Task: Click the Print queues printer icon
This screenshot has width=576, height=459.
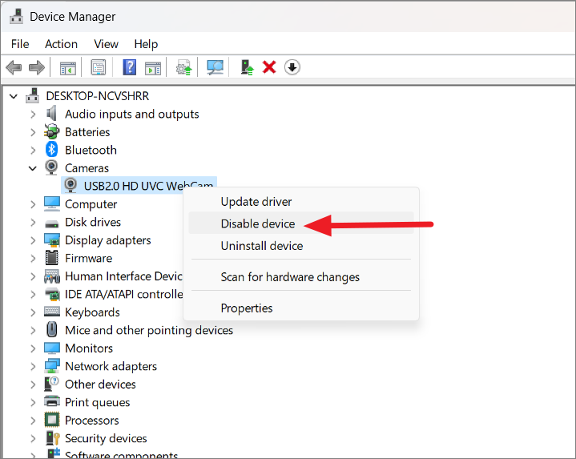Action: 52,401
